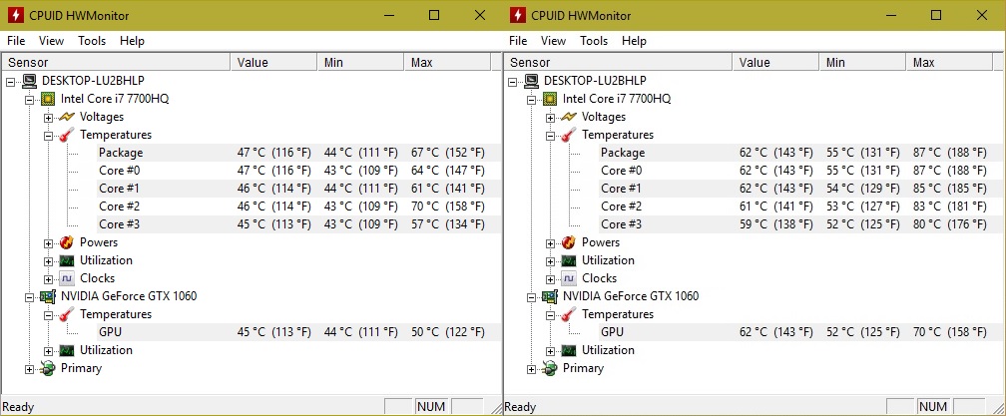Open the Tools menu in left window
Image resolution: width=1006 pixels, height=416 pixels.
click(92, 41)
